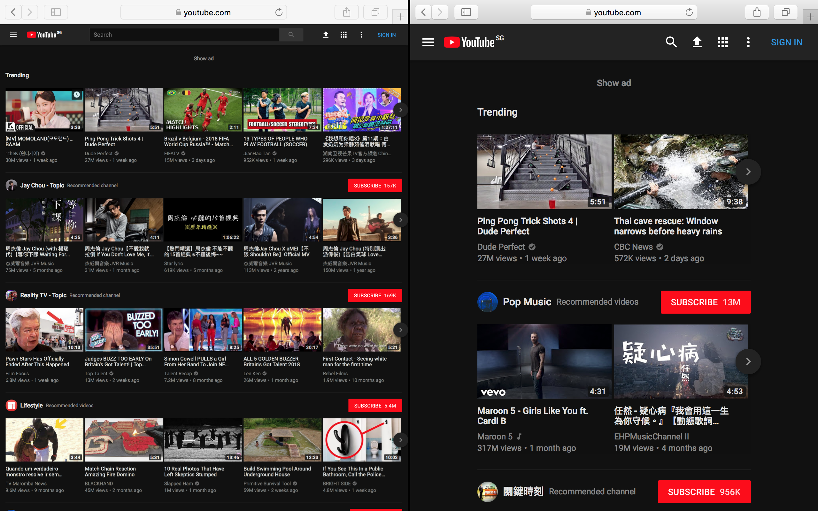Image resolution: width=818 pixels, height=511 pixels.
Task: Open Lifestyle channel name link
Action: pyautogui.click(x=31, y=406)
